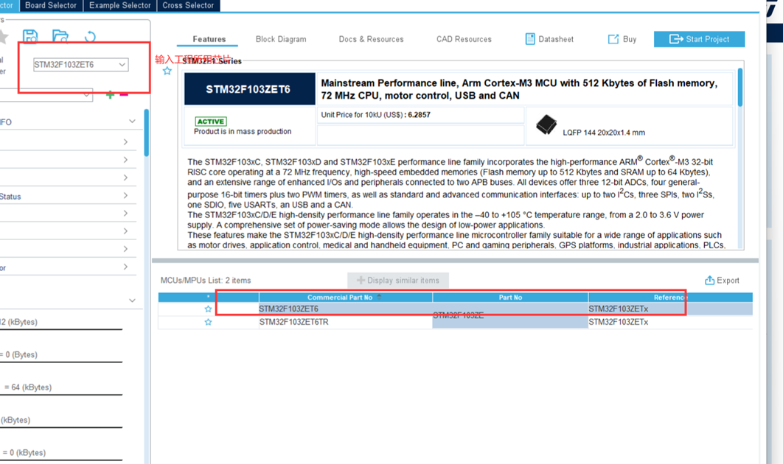Image resolution: width=783 pixels, height=464 pixels.
Task: Sort by Part No column header
Action: (x=510, y=298)
